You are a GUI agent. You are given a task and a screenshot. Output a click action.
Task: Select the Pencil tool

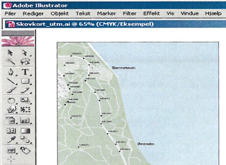25,90
